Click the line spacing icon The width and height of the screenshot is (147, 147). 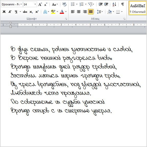click(99, 12)
